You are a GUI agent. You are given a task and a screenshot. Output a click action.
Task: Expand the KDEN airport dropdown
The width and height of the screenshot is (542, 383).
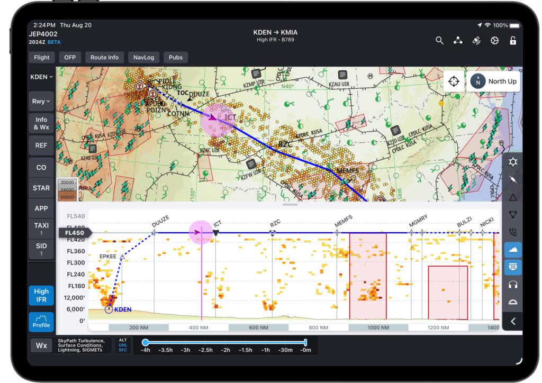tap(41, 77)
